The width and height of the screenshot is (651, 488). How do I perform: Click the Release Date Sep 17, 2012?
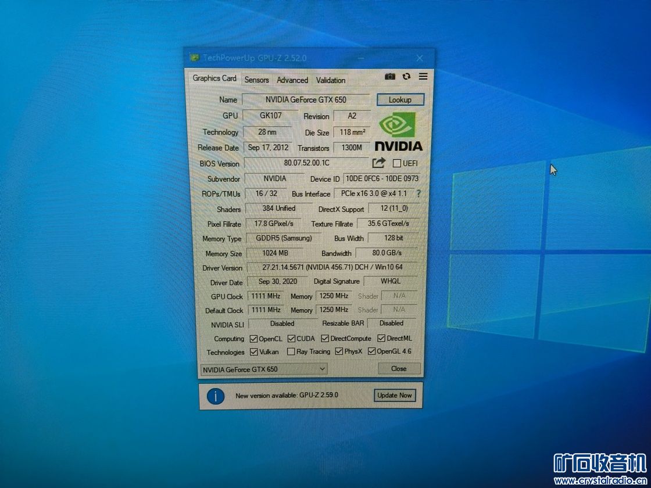click(268, 148)
